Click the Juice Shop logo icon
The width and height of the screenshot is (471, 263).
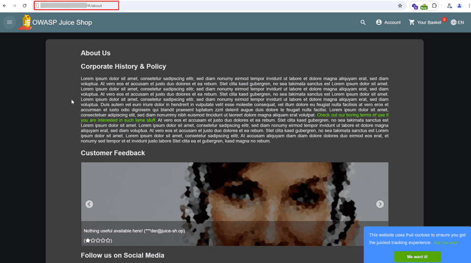tap(25, 22)
